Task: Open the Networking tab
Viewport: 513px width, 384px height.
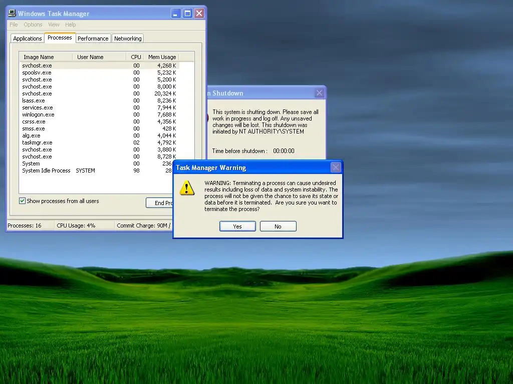Action: pyautogui.click(x=128, y=38)
